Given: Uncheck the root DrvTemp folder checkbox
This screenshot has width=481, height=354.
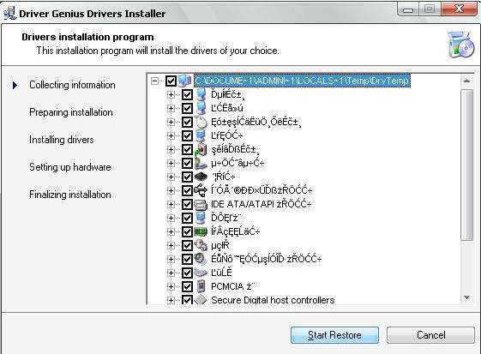Looking at the screenshot, I should (x=171, y=81).
